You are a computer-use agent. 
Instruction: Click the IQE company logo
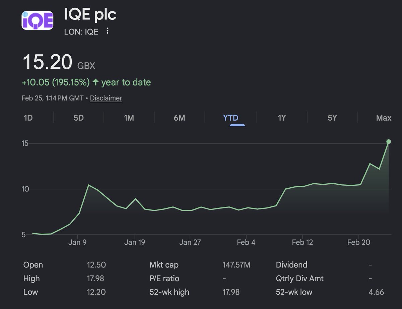[37, 20]
